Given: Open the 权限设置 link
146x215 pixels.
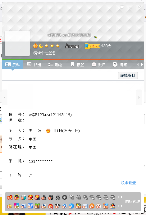Looking at the screenshot, I should [128, 183].
